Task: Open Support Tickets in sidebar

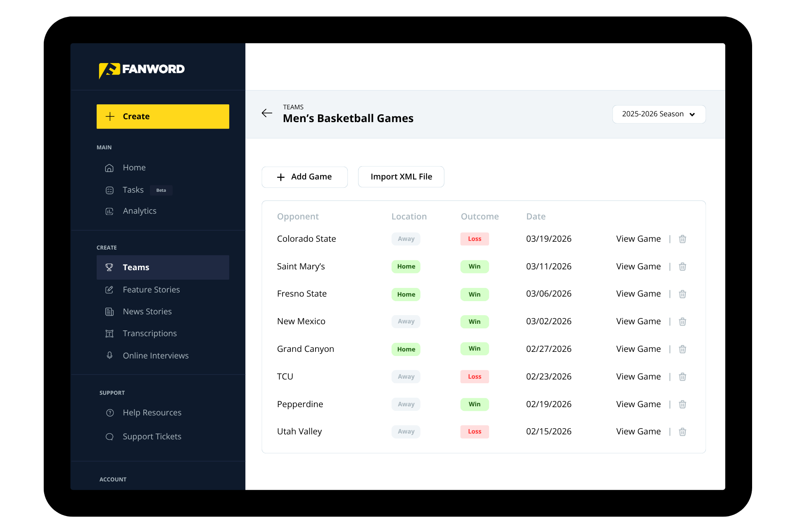Action: 152,436
